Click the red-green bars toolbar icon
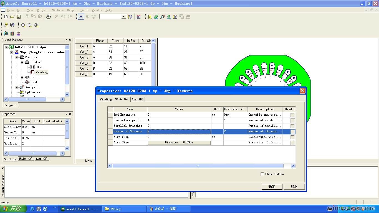379x213 pixels. pyautogui.click(x=12, y=34)
